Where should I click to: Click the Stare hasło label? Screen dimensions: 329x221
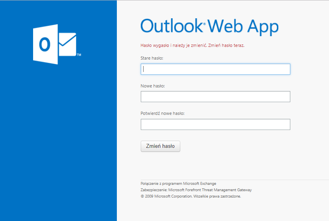point(152,58)
